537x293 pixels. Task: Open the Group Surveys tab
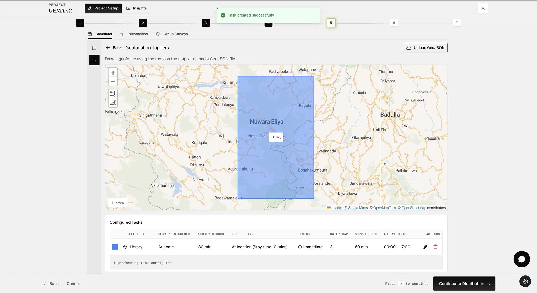tap(172, 34)
